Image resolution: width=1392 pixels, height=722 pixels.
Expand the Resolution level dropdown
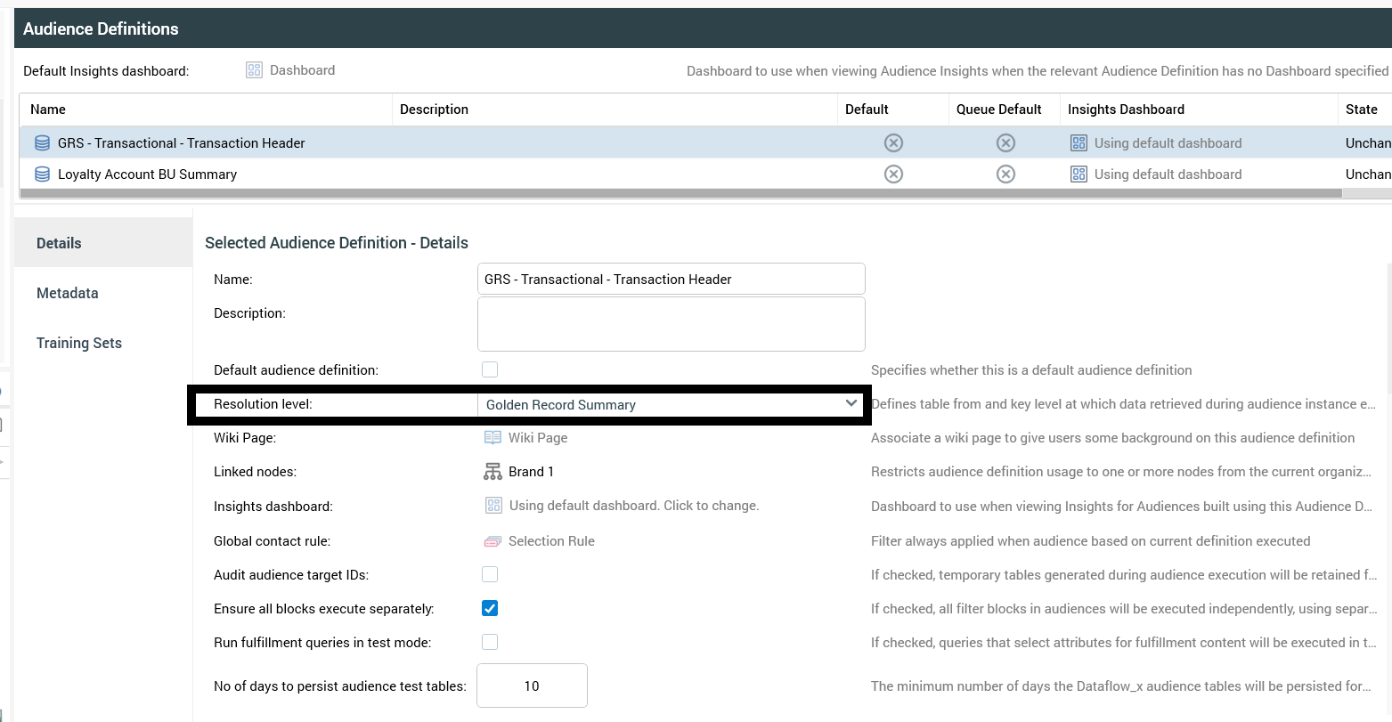[x=851, y=404]
